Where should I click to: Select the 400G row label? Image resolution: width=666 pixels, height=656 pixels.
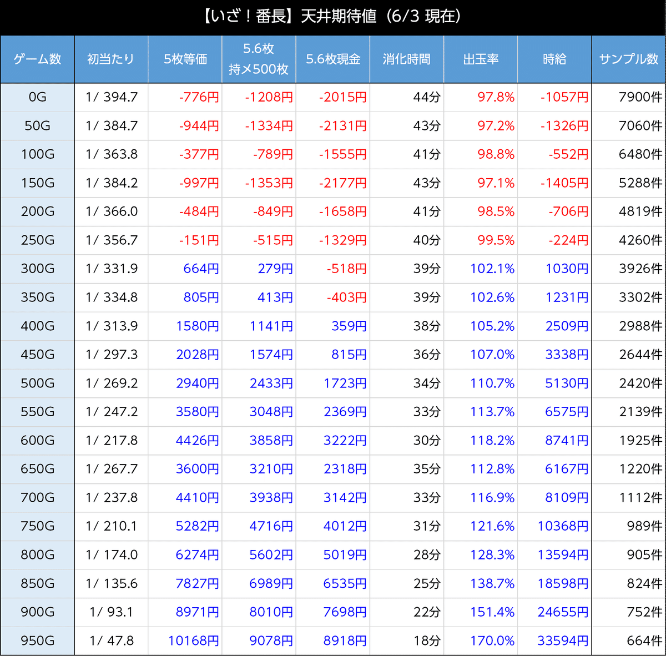[37, 326]
